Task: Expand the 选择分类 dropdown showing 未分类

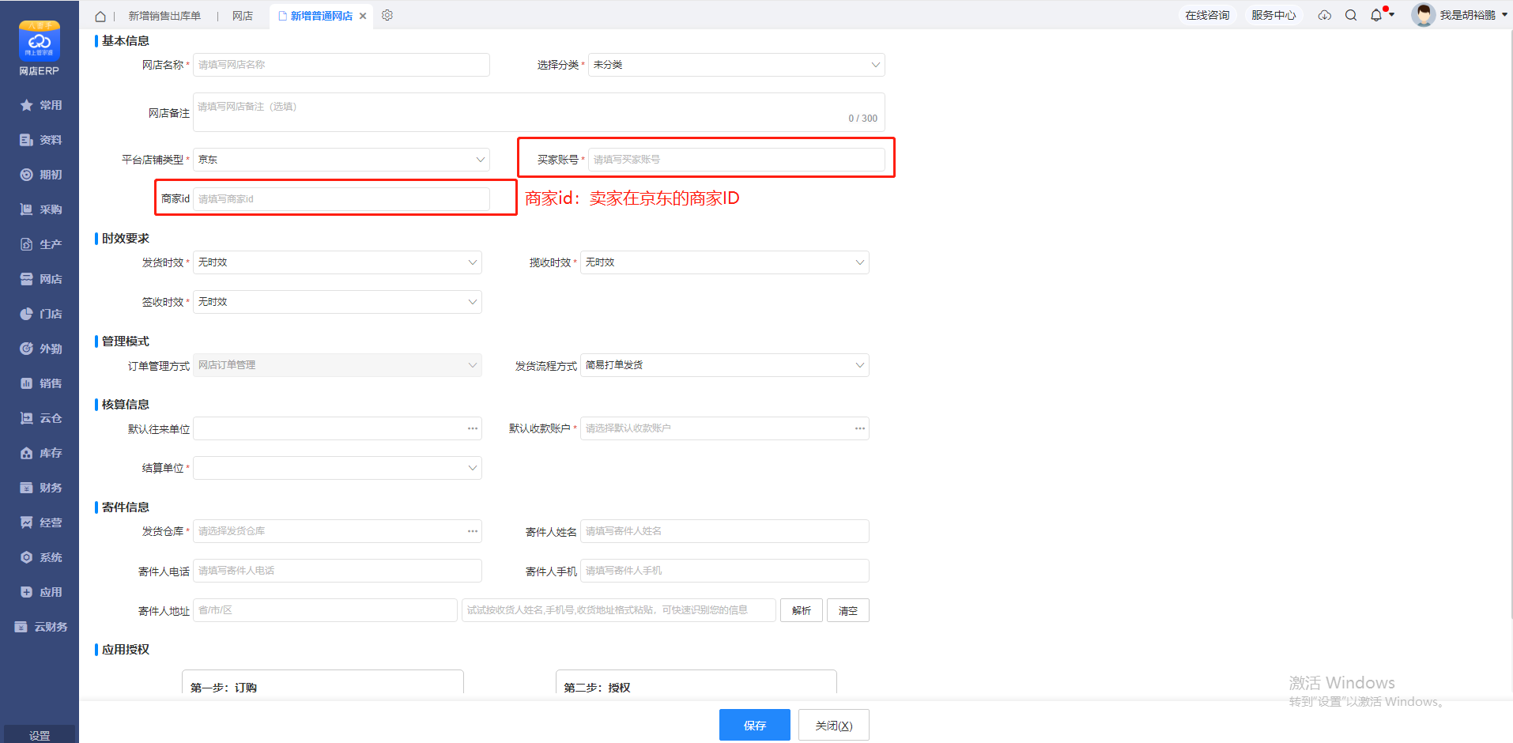Action: click(737, 65)
